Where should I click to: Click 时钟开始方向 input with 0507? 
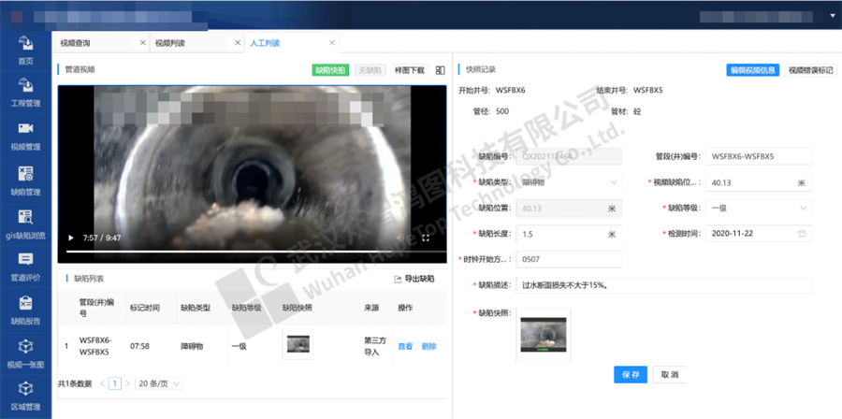[569, 259]
